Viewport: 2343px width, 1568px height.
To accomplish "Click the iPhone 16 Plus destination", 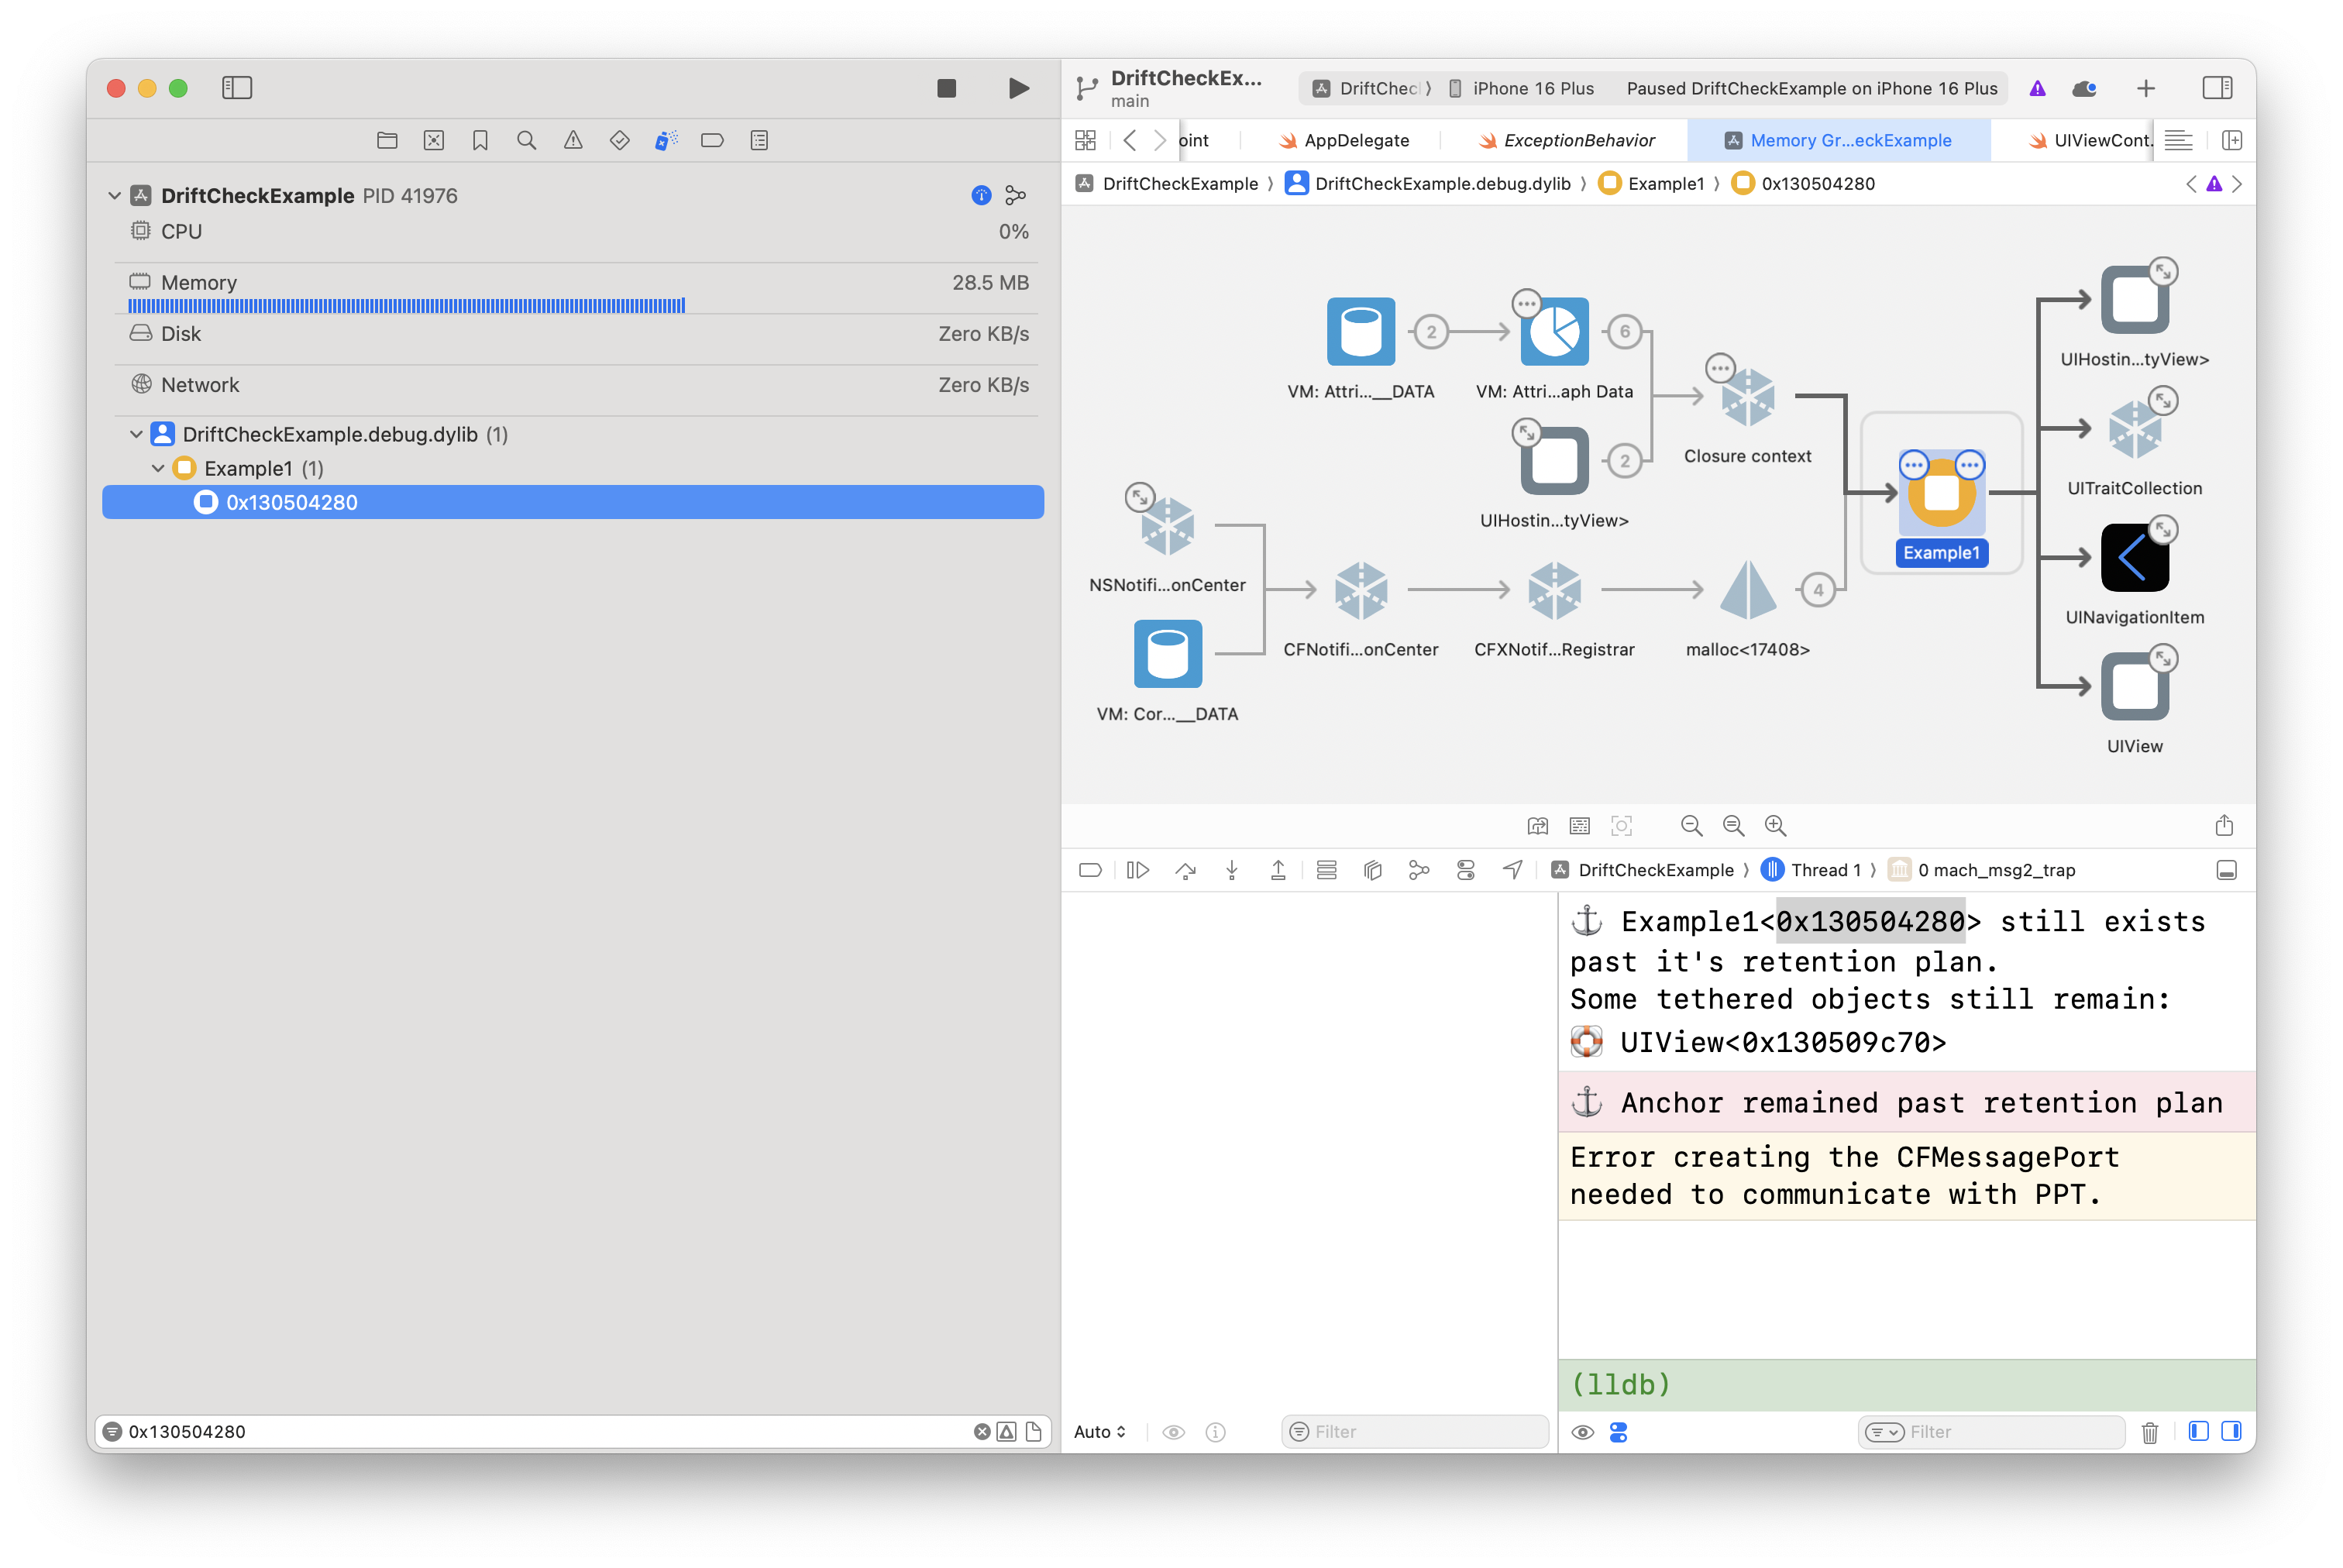I will coord(1532,88).
